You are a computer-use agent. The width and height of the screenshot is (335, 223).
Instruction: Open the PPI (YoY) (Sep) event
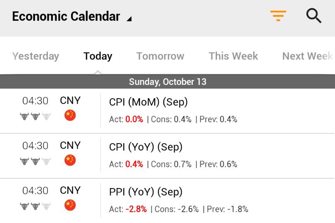coord(145,192)
